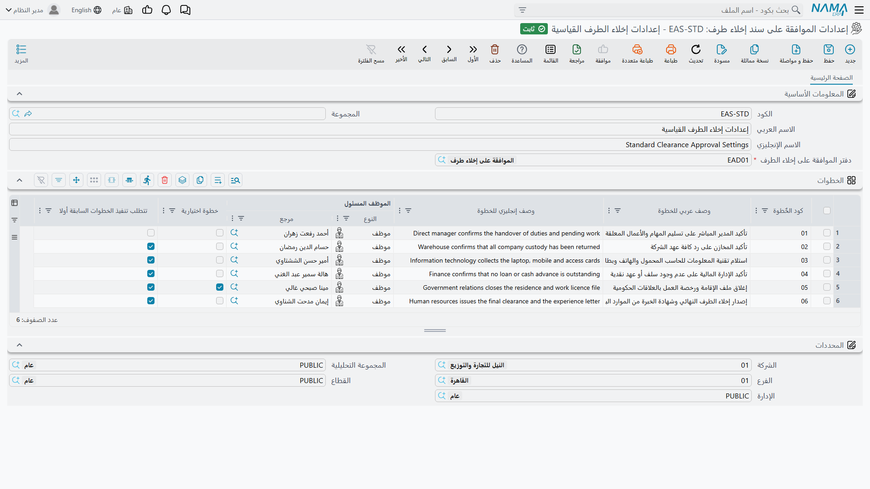
Task: Collapse the المحددات section
Action: [x=19, y=345]
